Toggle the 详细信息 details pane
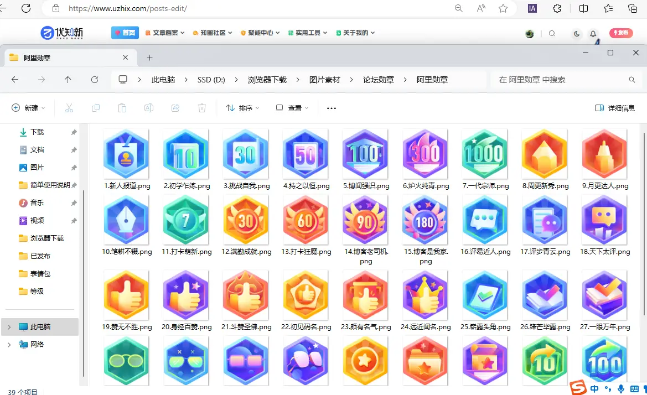This screenshot has height=395, width=647. [615, 108]
